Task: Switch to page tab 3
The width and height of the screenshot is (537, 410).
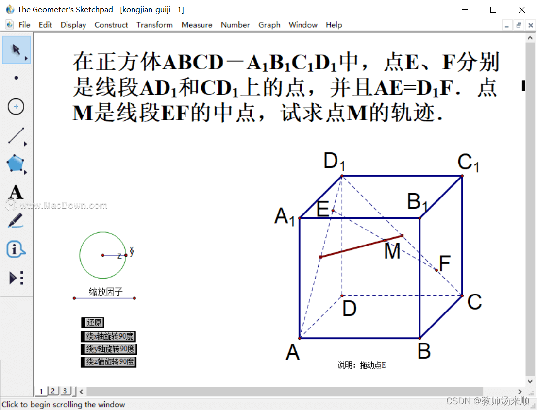Action: tap(65, 391)
